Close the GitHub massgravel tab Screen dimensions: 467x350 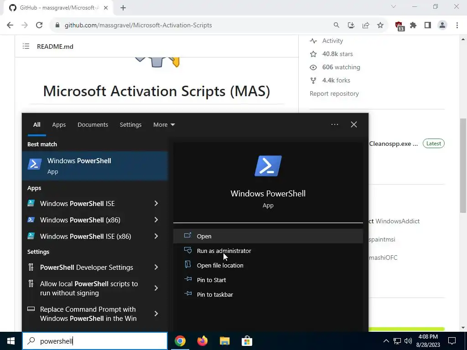pos(106,8)
